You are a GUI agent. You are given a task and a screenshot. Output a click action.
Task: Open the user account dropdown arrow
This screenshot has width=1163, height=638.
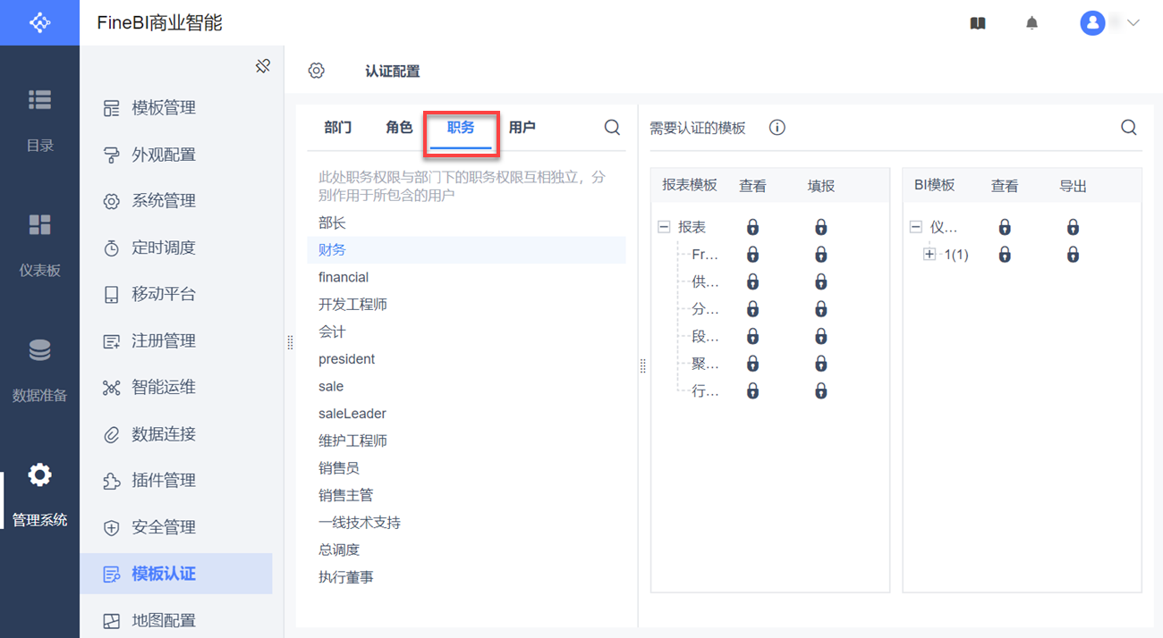pos(1133,23)
